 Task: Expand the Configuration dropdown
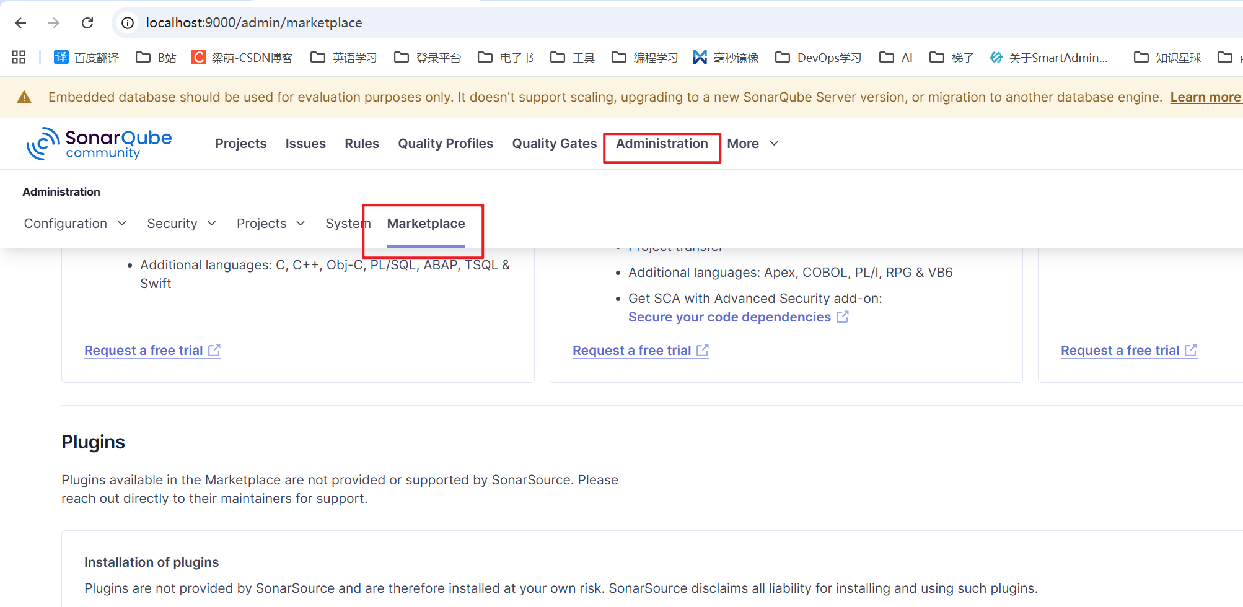point(75,224)
